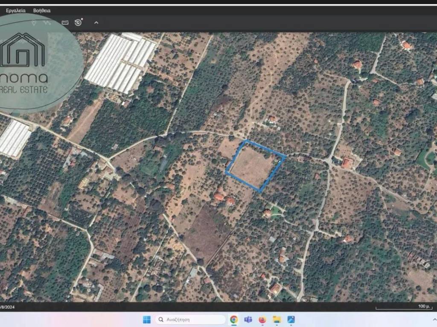Click the large white greenhouse on the map
Screen dimensions: 437x327
[120, 63]
